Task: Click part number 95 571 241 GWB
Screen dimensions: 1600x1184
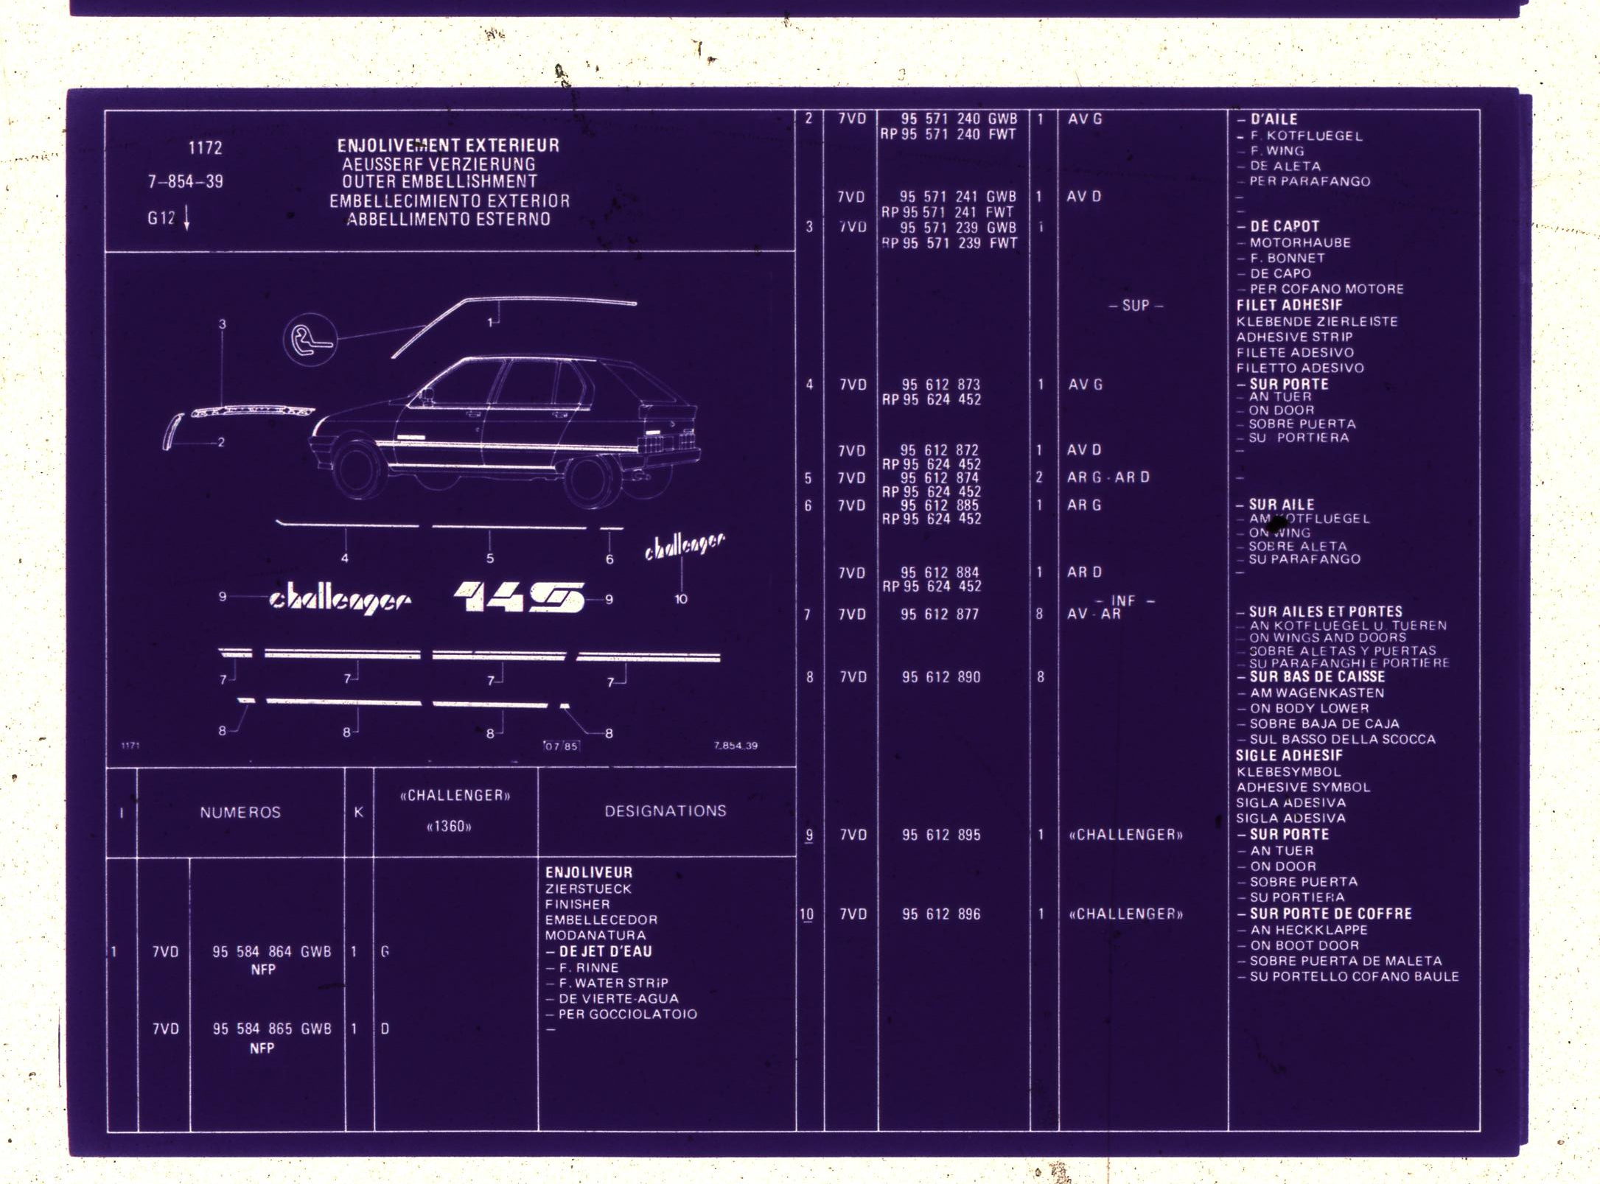Action: [x=957, y=197]
